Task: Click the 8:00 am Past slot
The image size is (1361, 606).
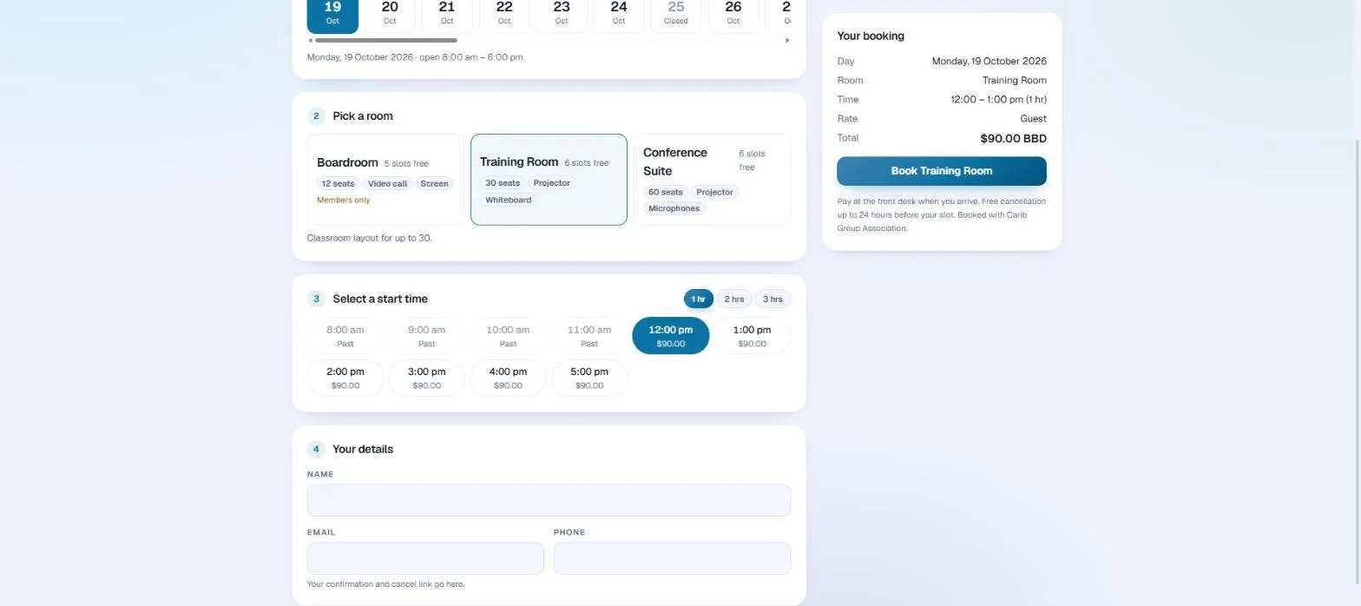Action: pyautogui.click(x=345, y=336)
